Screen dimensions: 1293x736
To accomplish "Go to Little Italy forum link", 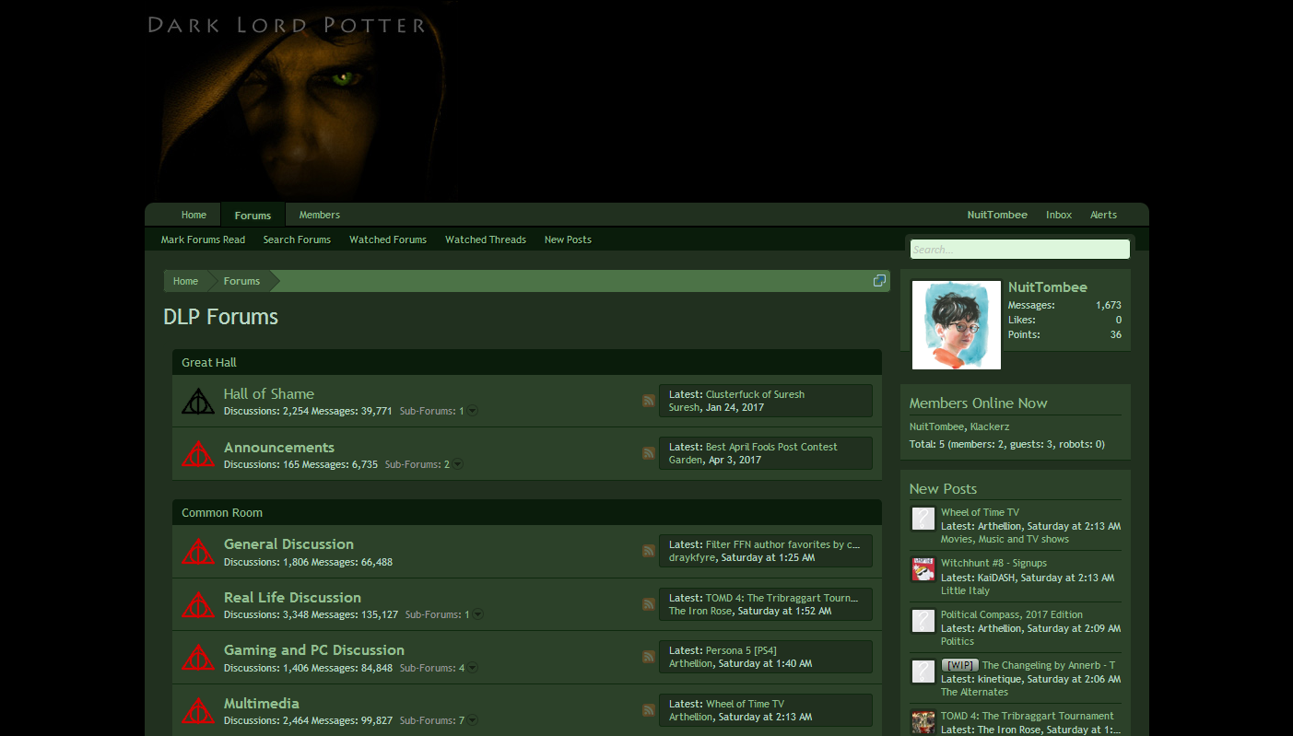I will (965, 590).
